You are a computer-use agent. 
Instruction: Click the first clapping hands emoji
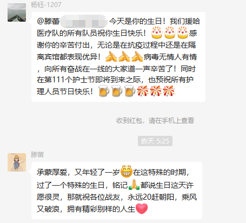click(x=111, y=56)
